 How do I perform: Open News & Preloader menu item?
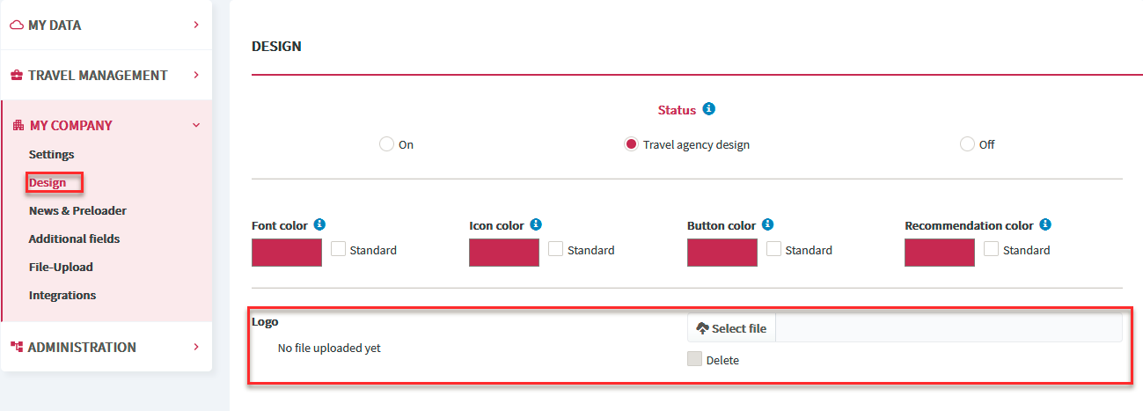(77, 210)
